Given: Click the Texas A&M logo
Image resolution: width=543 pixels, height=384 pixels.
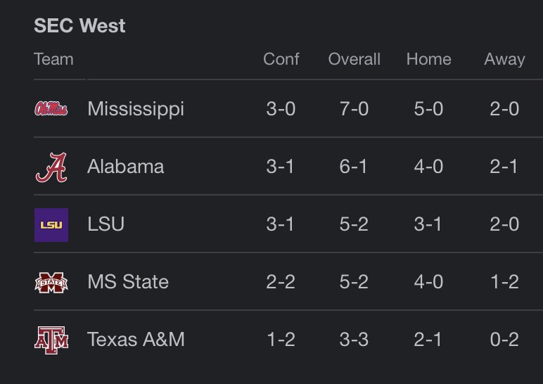Looking at the screenshot, I should [51, 340].
